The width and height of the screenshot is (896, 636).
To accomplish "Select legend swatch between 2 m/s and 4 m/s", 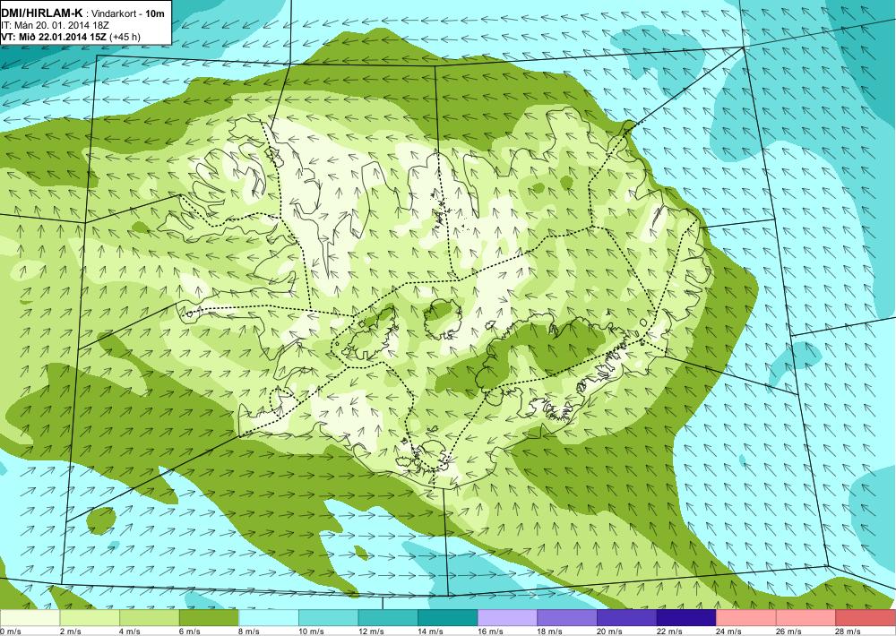I will 89,618.
